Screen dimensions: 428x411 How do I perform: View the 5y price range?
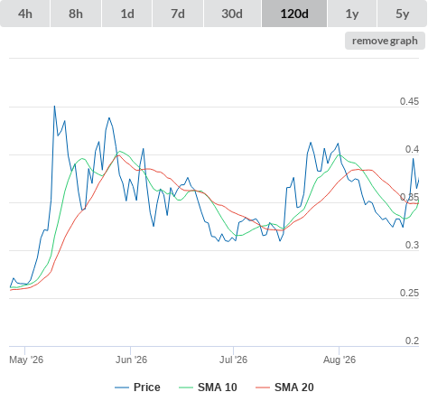click(403, 14)
